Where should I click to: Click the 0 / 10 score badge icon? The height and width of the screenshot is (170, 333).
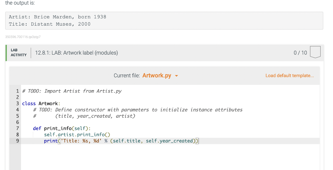click(315, 52)
